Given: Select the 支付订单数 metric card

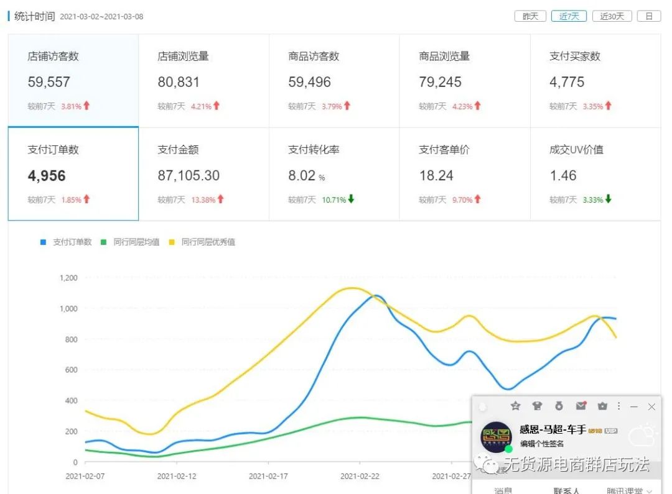Looking at the screenshot, I should tap(73, 174).
